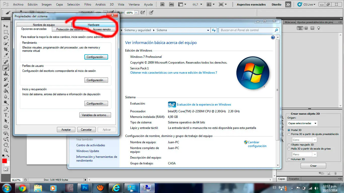
Task: Select the Ellipse shape tool
Action: tap(6, 127)
